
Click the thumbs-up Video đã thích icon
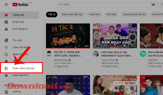click(6, 75)
